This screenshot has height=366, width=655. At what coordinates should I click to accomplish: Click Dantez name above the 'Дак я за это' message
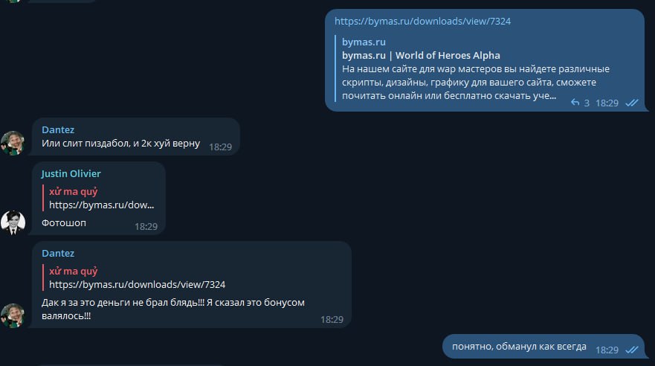tap(58, 253)
